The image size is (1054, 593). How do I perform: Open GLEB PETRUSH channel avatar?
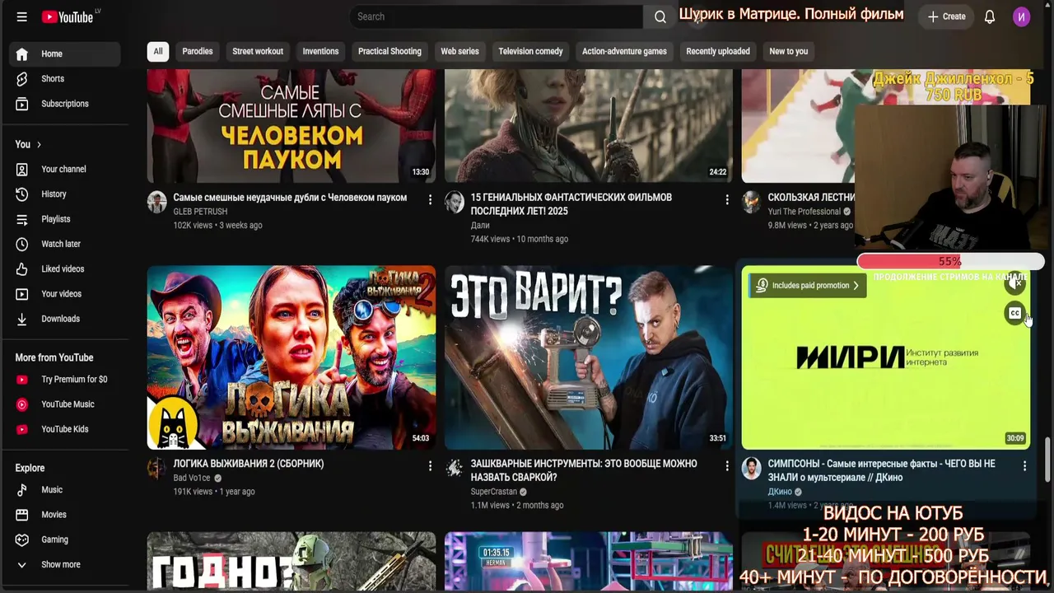pos(157,202)
